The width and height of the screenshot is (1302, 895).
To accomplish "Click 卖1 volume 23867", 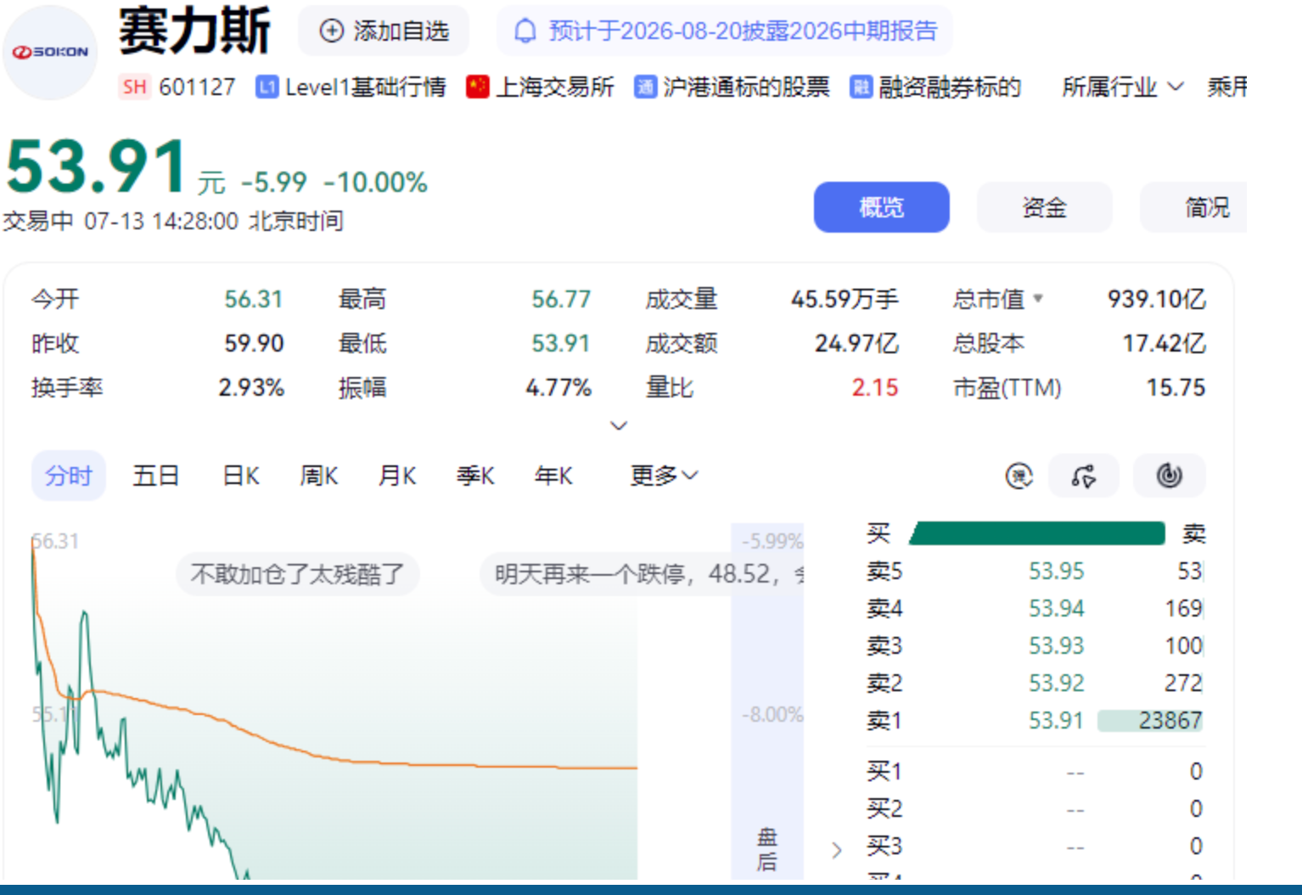I will 1170,720.
